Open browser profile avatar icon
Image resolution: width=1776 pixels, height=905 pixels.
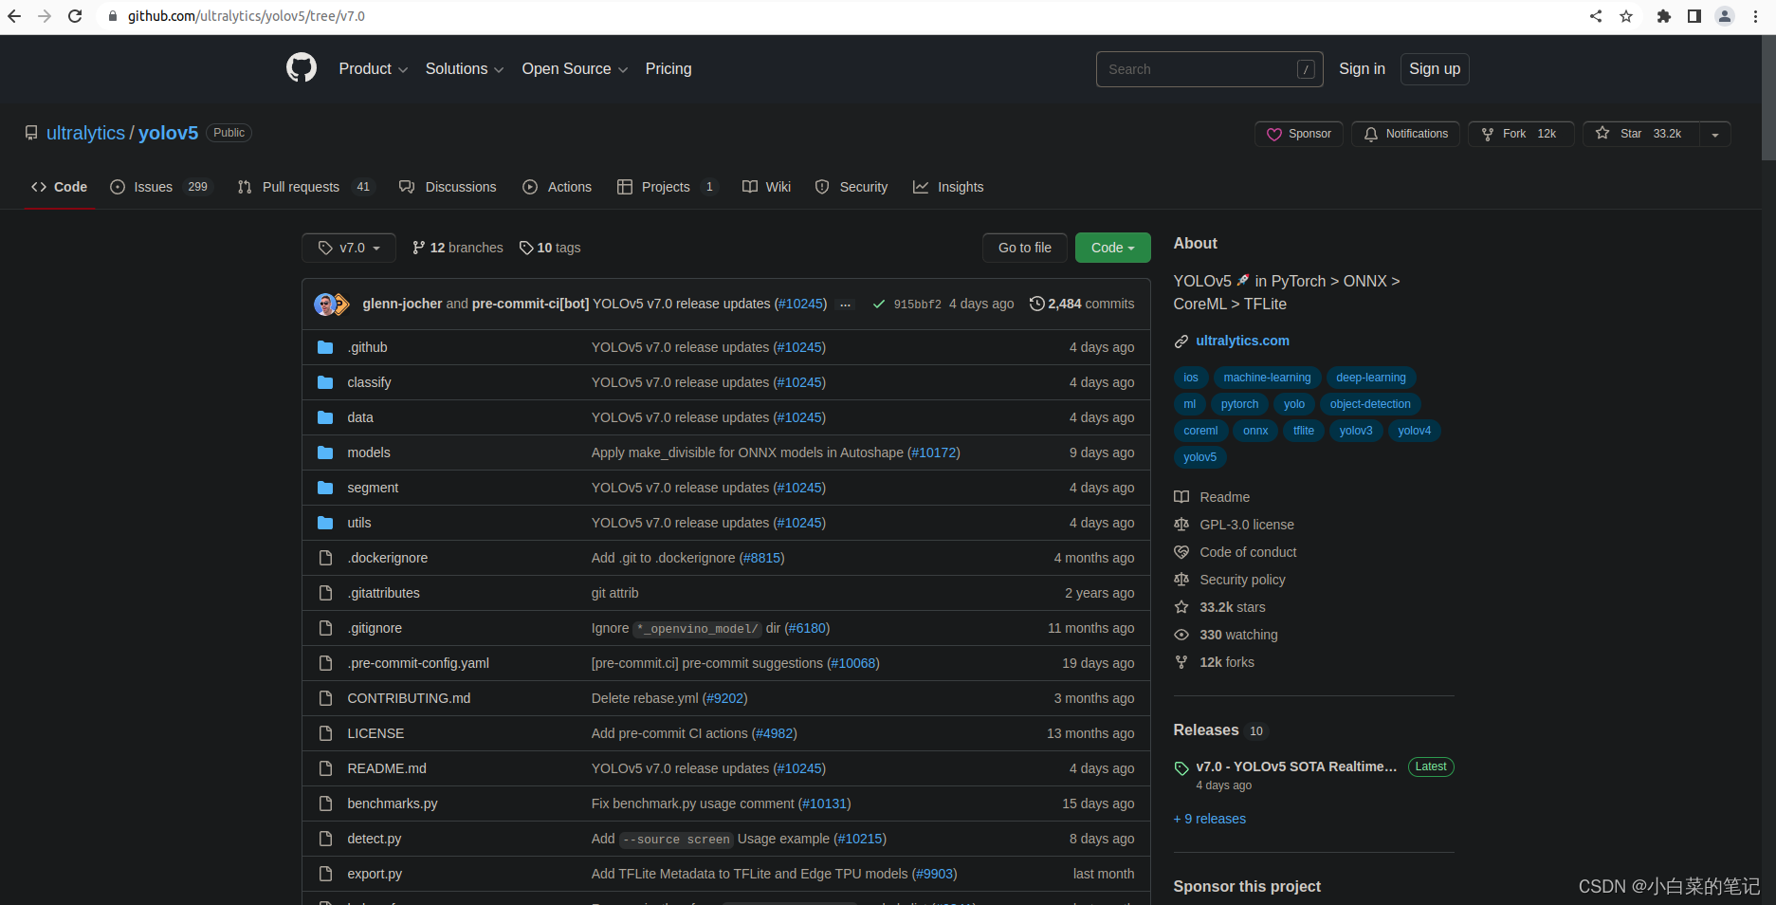click(x=1725, y=16)
